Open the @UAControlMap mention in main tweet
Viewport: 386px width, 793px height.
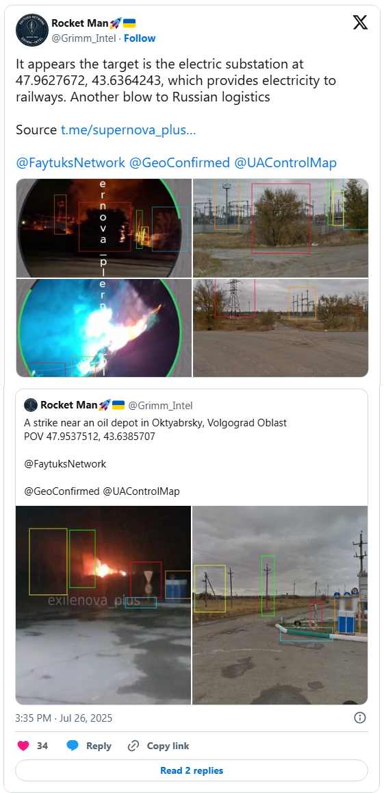(285, 163)
